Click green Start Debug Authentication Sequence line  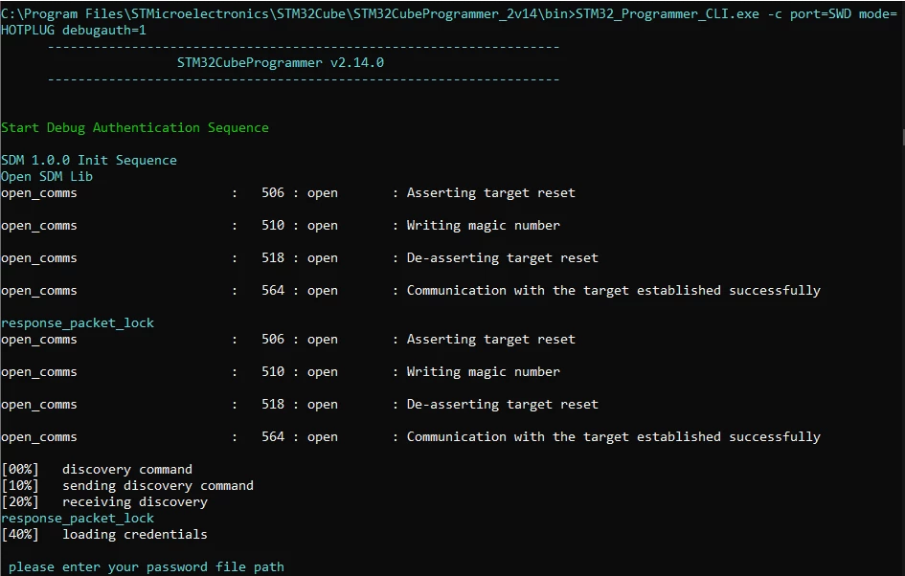[134, 127]
